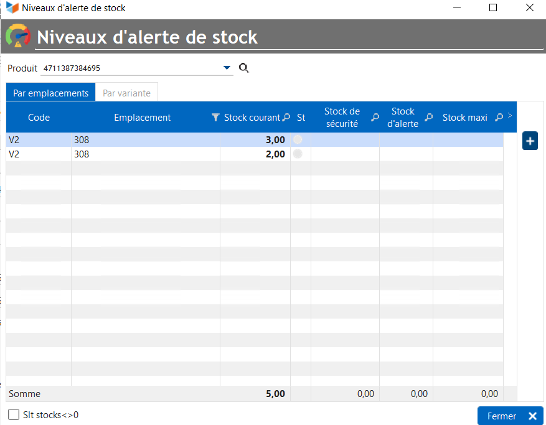Switch to the Par variante tab

[x=126, y=92]
